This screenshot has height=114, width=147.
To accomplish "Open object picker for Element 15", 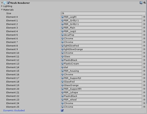I will coord(144,71).
